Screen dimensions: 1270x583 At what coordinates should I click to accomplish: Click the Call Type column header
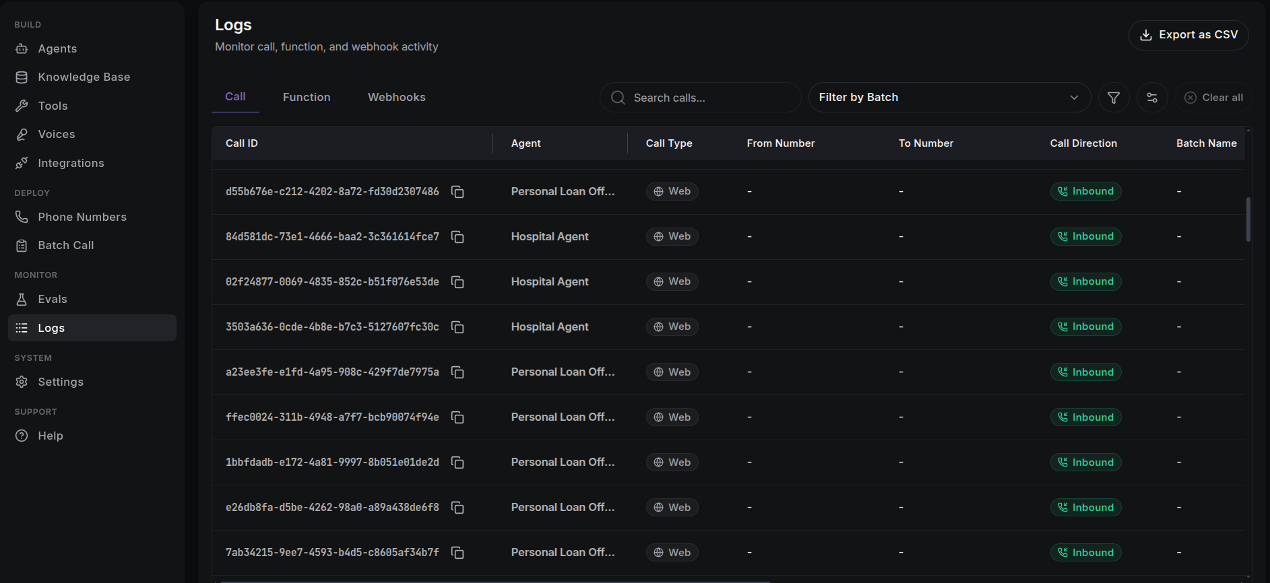coord(669,143)
